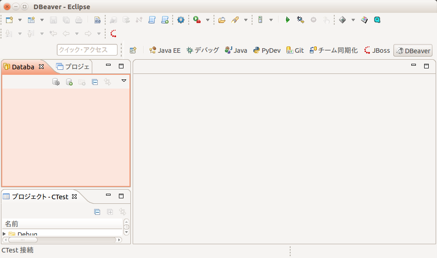Close the プロジェクト - CTest tab
Screen dimensions: 437x258
point(74,196)
